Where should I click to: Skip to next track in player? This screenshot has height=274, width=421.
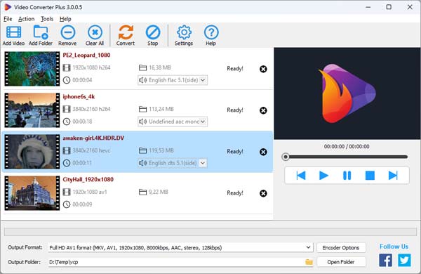(393, 176)
